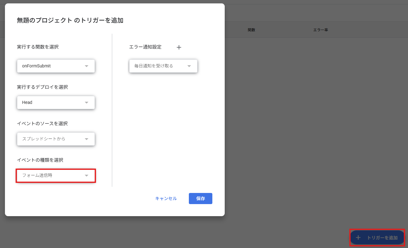
Task: Click the 関数 column header
Action: pyautogui.click(x=251, y=30)
